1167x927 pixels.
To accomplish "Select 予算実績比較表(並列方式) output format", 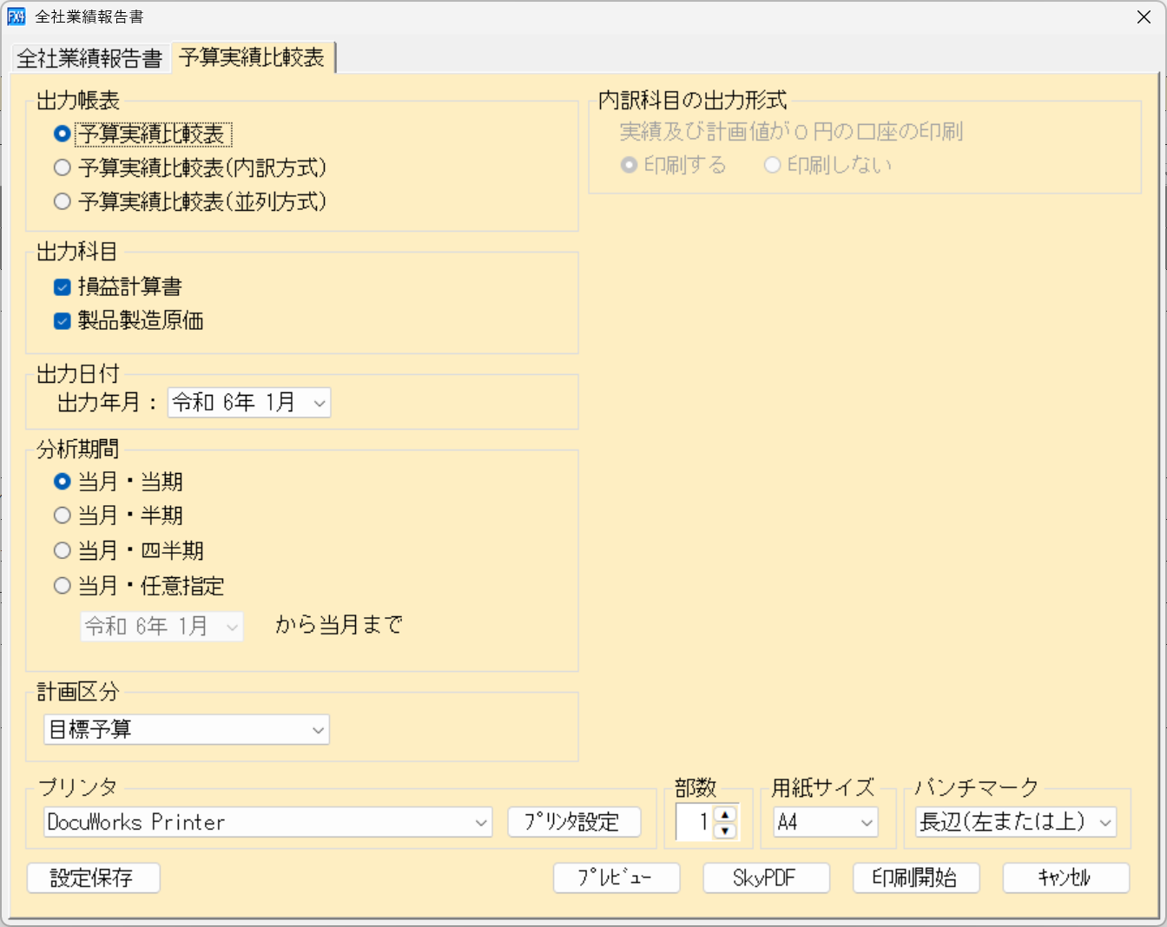I will [62, 201].
